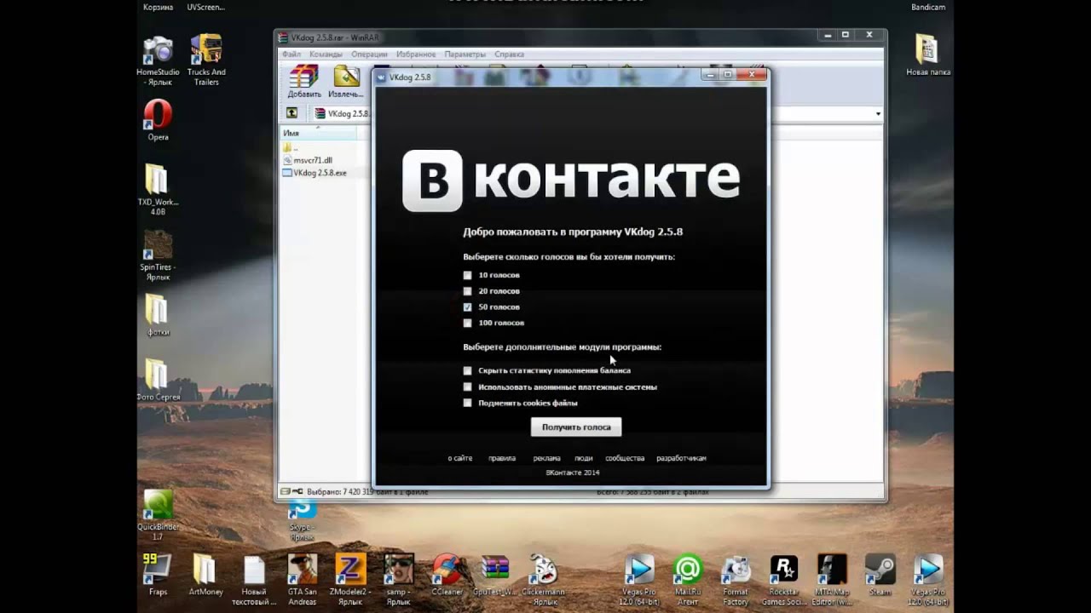1091x613 pixels.
Task: Open the GpuTest archive icon on desktop
Action: tap(495, 575)
